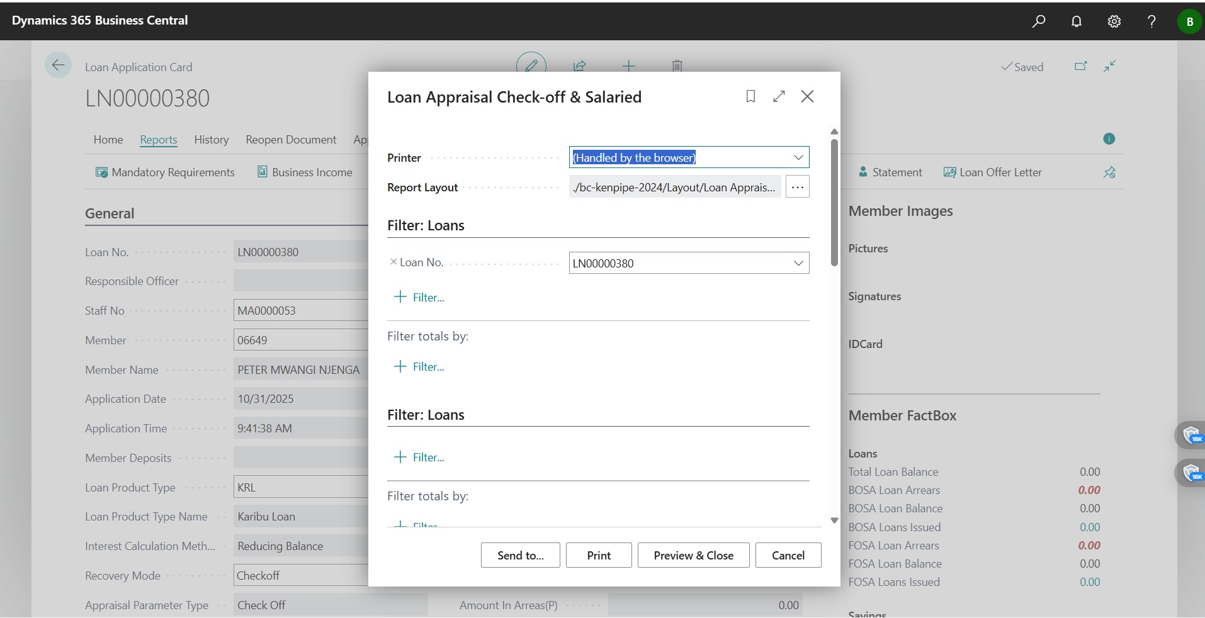Open notifications via the bell icon
Viewport: 1205px width, 618px height.
tap(1077, 21)
